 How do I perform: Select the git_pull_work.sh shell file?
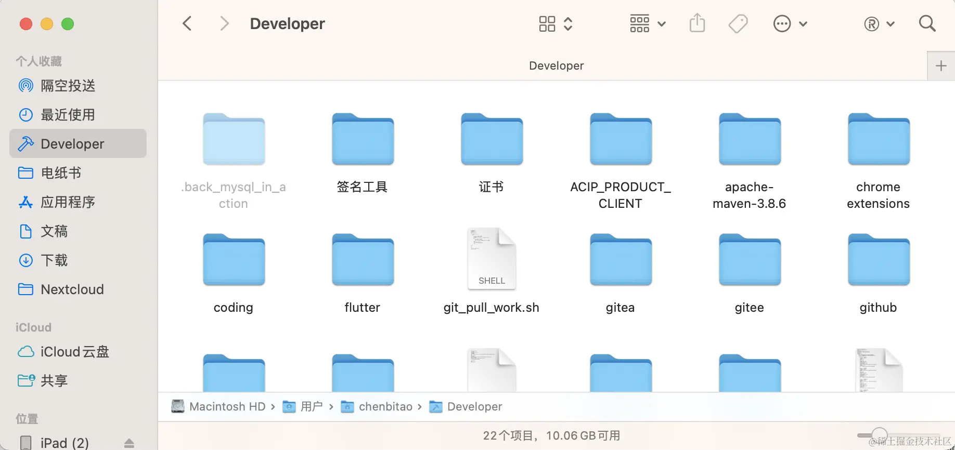click(x=492, y=271)
